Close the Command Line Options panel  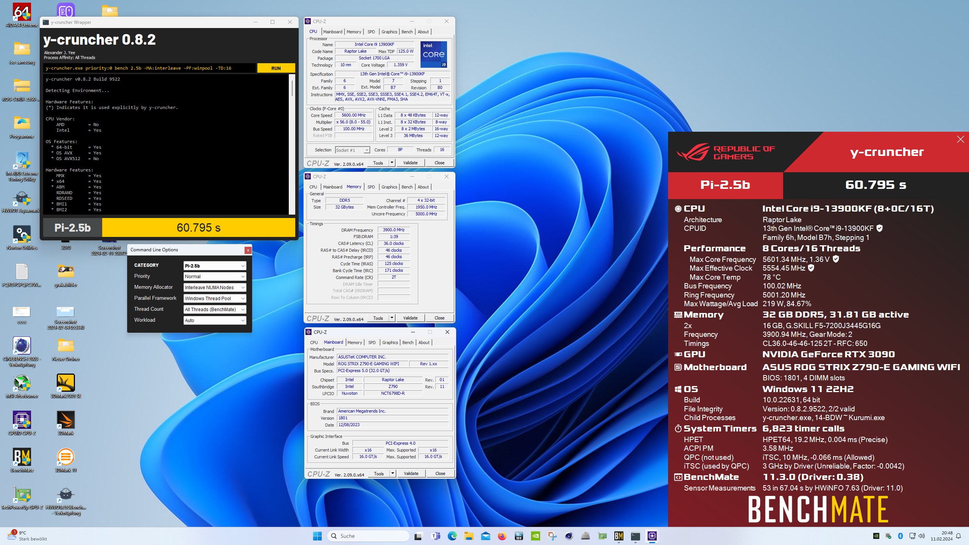[248, 250]
